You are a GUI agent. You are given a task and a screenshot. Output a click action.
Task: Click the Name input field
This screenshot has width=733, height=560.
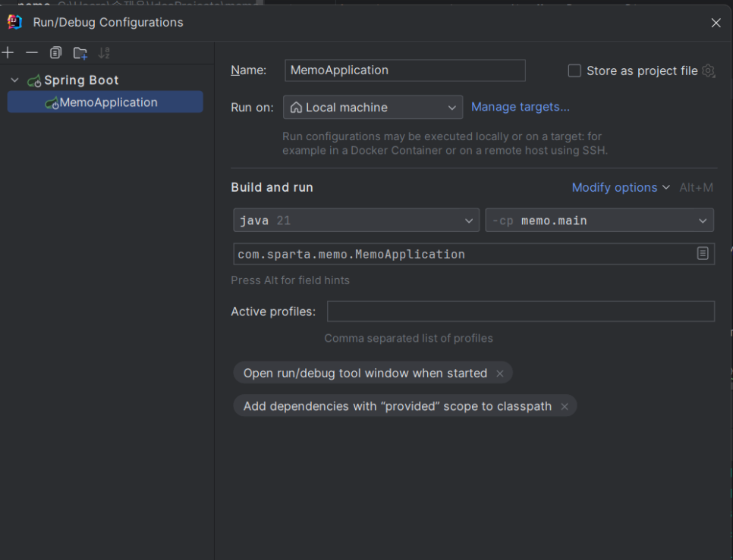click(x=405, y=70)
